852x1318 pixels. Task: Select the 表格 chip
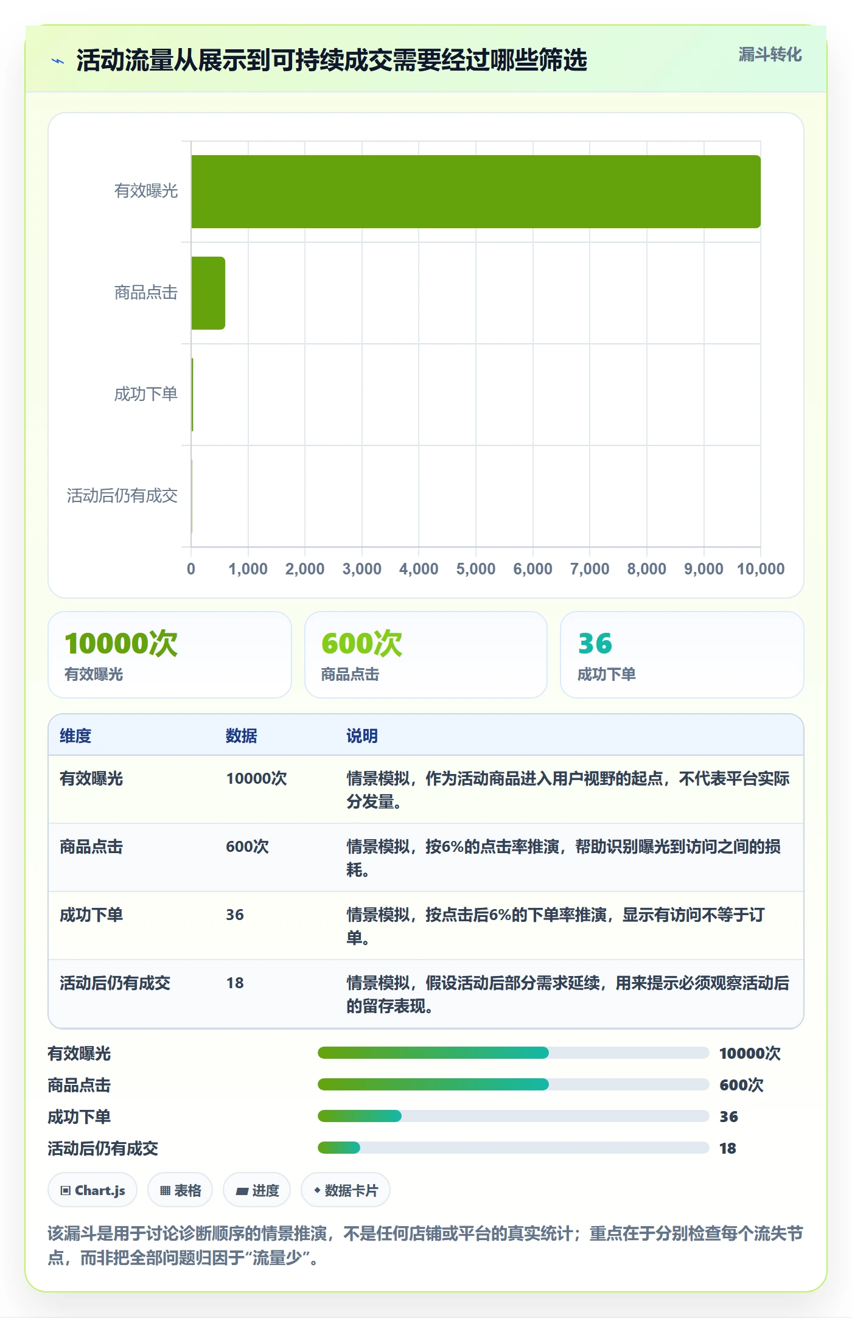pyautogui.click(x=180, y=1190)
